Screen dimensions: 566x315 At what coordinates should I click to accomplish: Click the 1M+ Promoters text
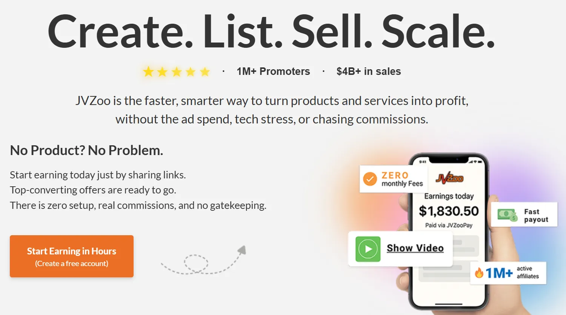pyautogui.click(x=273, y=72)
